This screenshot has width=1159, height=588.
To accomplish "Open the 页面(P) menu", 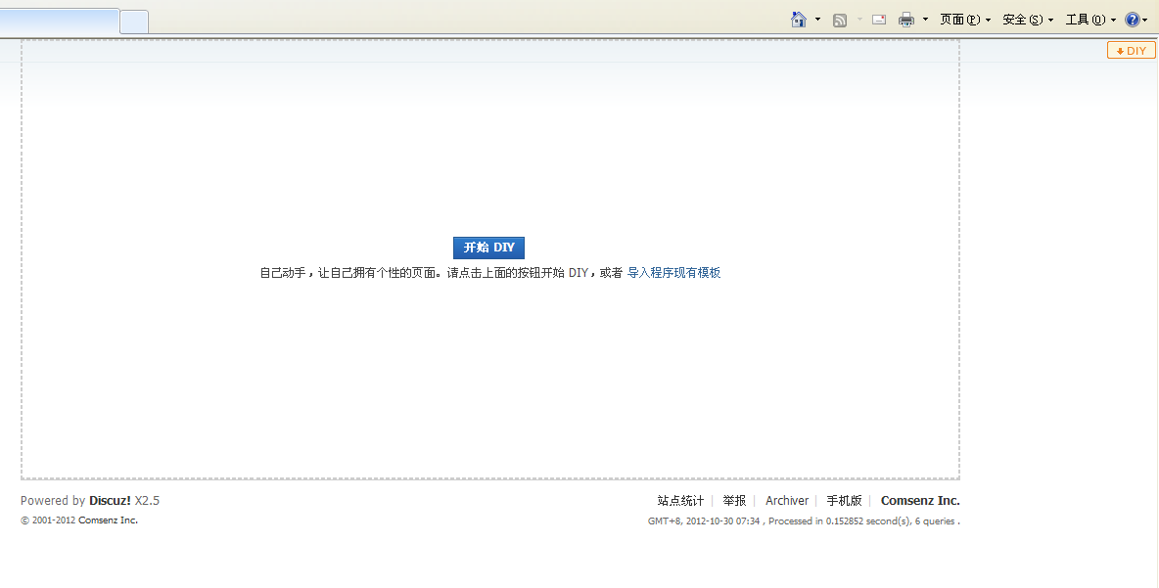I will [965, 20].
